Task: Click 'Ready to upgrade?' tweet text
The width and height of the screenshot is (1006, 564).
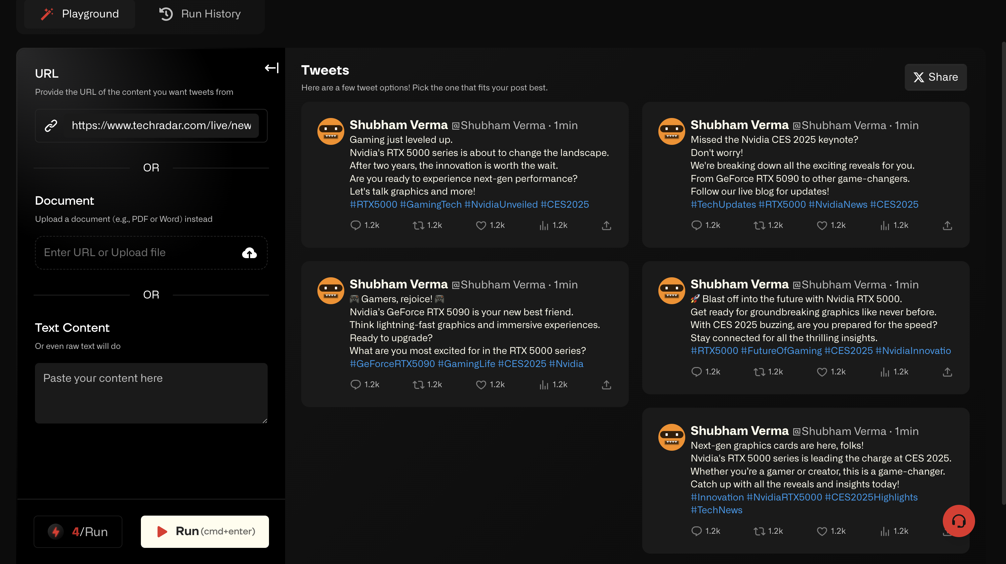Action: [391, 338]
